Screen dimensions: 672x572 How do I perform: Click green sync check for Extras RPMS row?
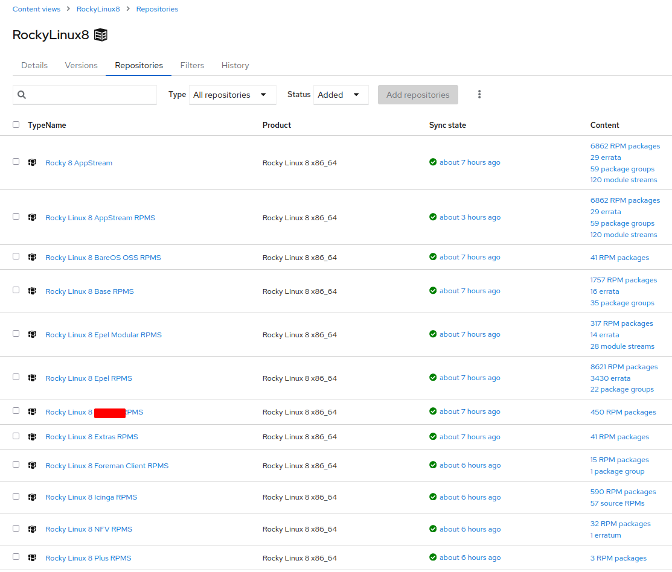click(x=433, y=436)
